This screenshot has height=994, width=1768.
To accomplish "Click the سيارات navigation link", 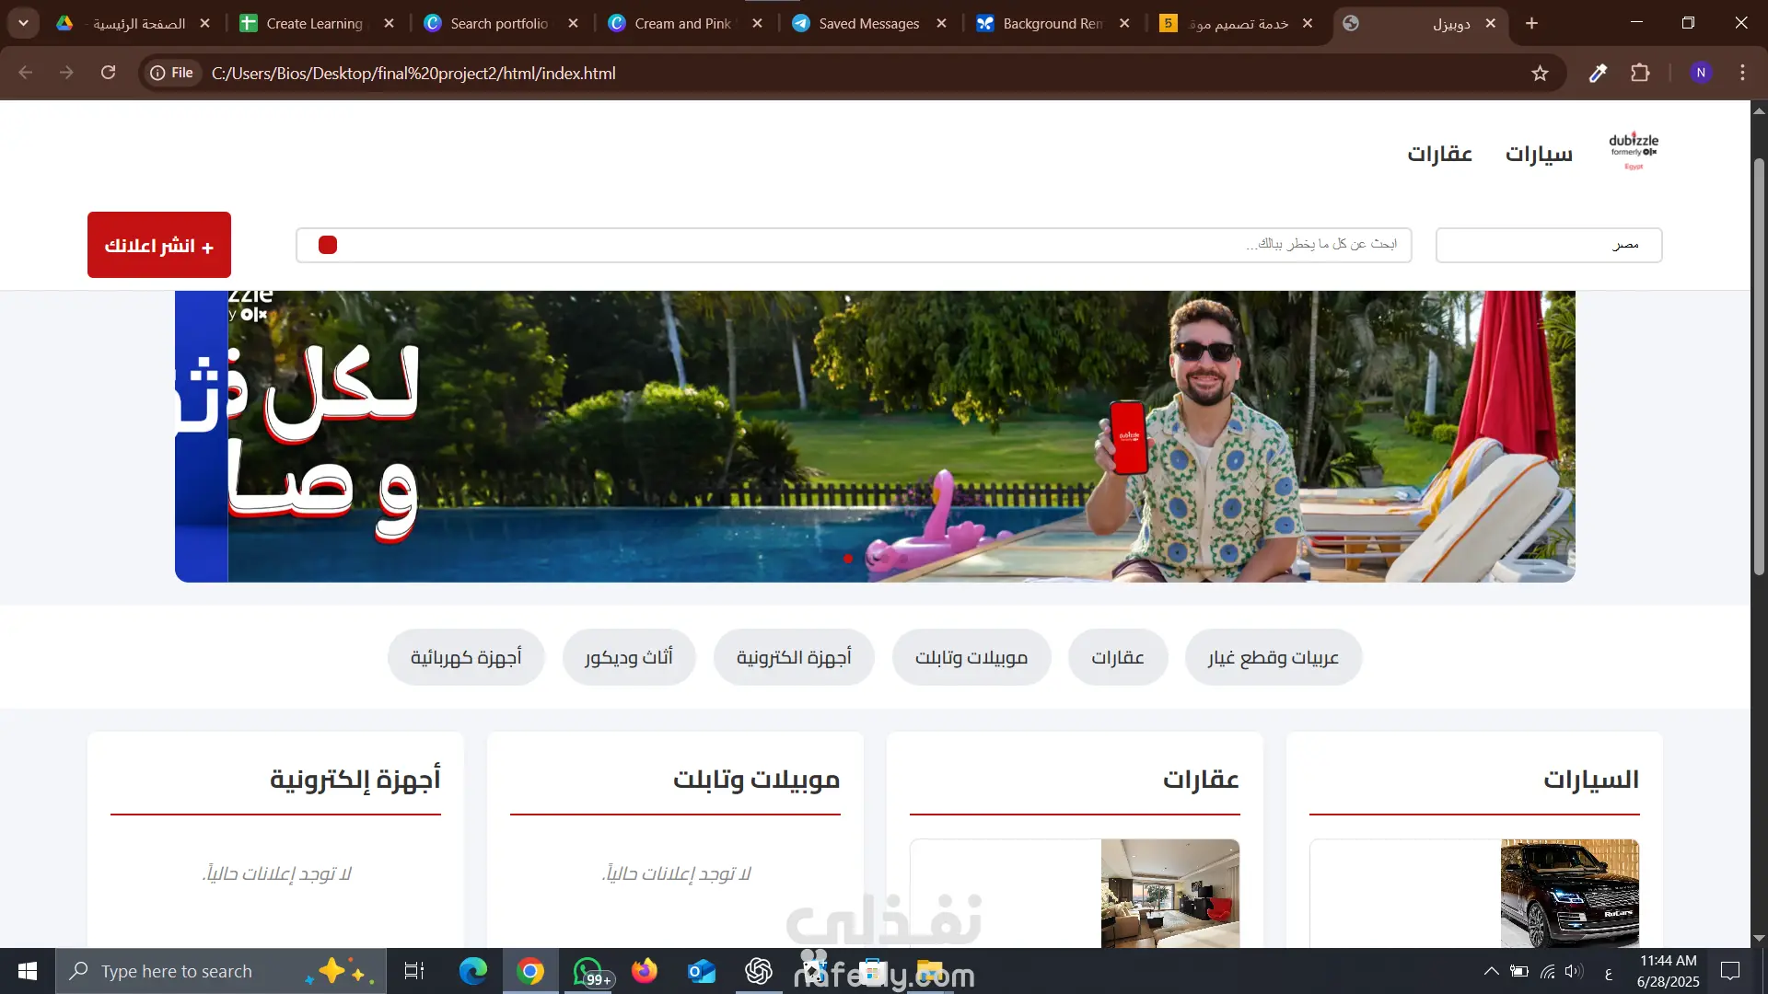I will coord(1538,154).
